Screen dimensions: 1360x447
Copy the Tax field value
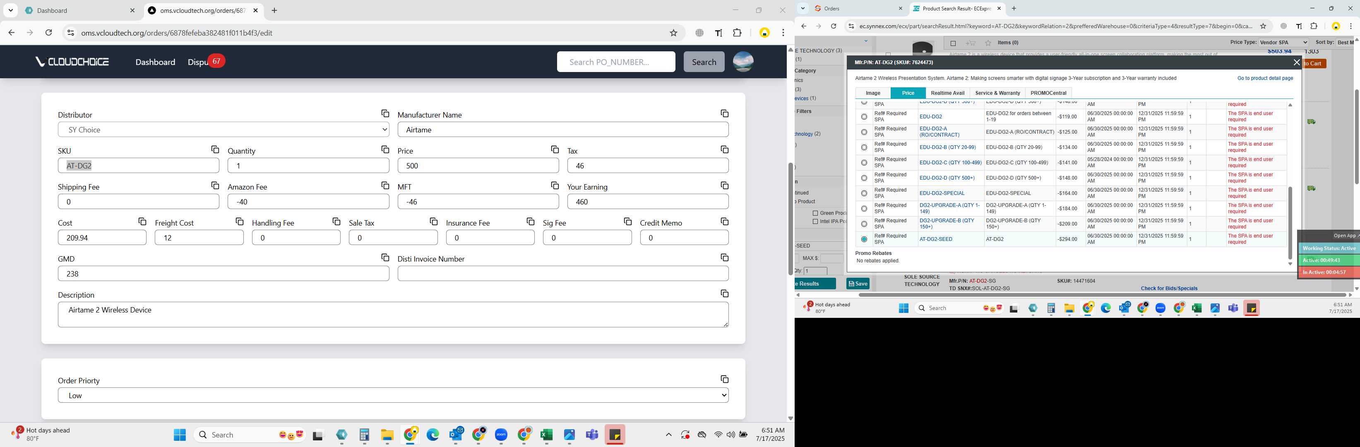(724, 149)
